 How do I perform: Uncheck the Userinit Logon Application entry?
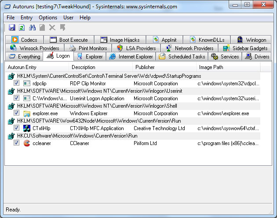pyautogui.click(x=16, y=98)
